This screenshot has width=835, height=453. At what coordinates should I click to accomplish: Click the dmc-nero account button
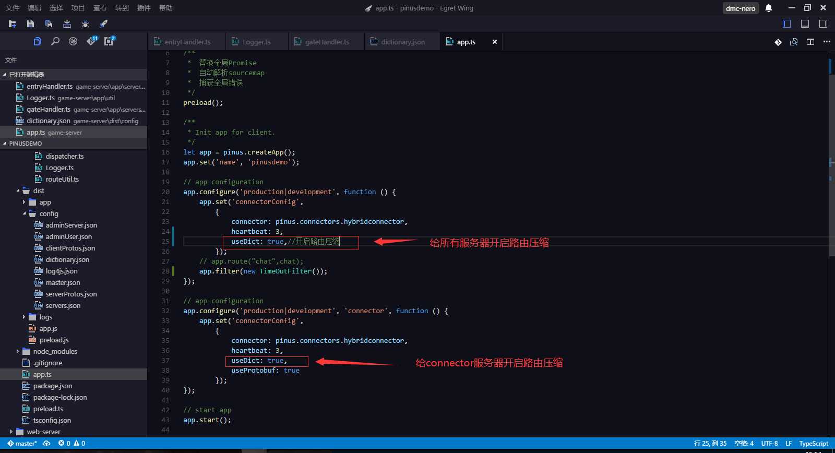click(x=741, y=8)
